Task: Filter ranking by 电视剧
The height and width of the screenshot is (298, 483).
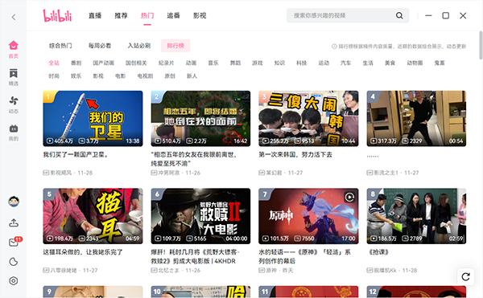Action: coord(145,76)
